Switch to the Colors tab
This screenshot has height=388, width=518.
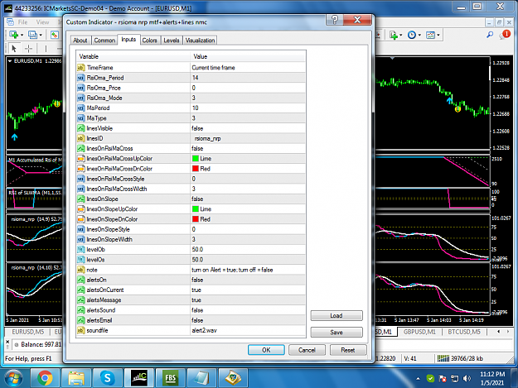tap(149, 41)
